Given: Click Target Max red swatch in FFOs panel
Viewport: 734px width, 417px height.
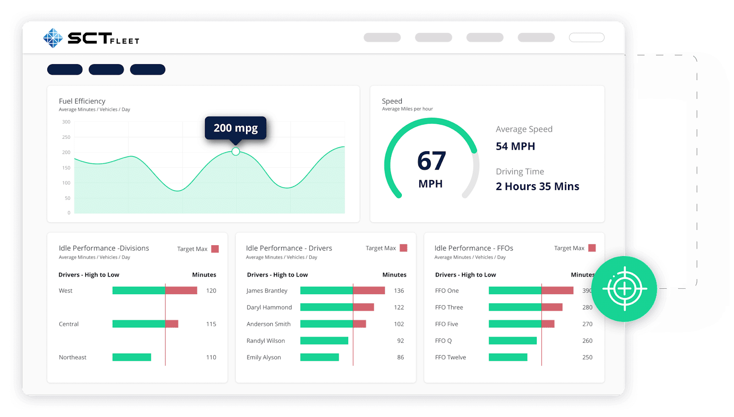Looking at the screenshot, I should 592,248.
